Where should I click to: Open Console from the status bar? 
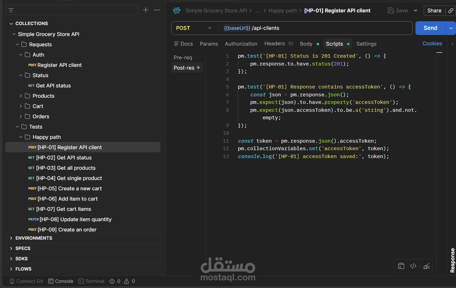[x=61, y=281]
